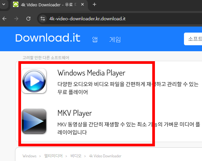Screen dimensions: 202x161
Task: Click the 고려할 만한 다른 소프트웨어 heading
Action: coord(46,58)
